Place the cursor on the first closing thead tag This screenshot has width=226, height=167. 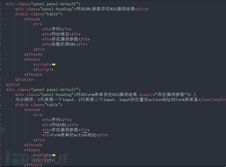33,55
